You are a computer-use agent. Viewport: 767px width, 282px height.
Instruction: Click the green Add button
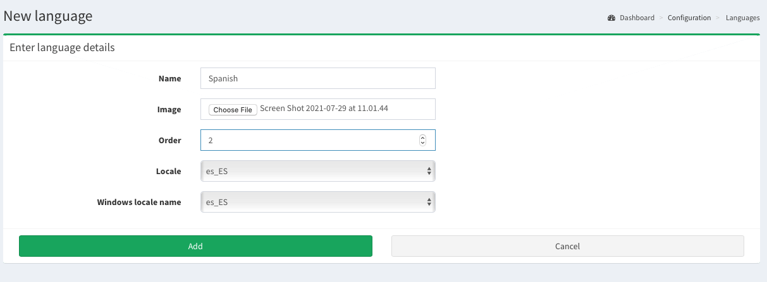click(x=195, y=246)
